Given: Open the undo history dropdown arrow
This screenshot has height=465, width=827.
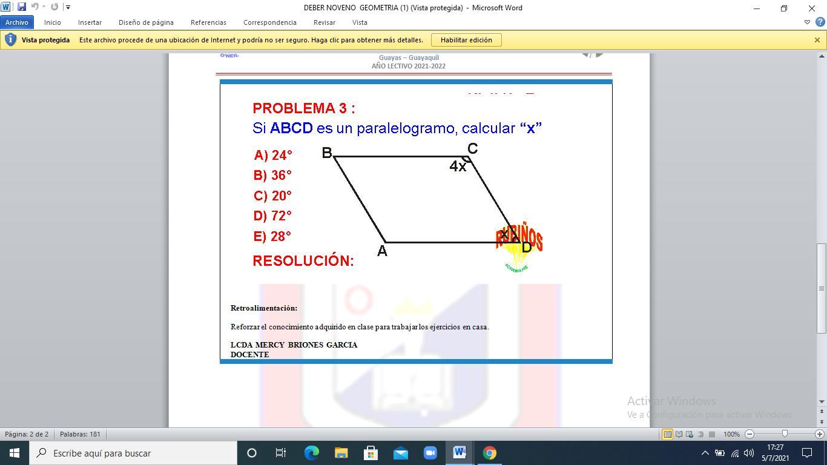Looking at the screenshot, I should (44, 7).
